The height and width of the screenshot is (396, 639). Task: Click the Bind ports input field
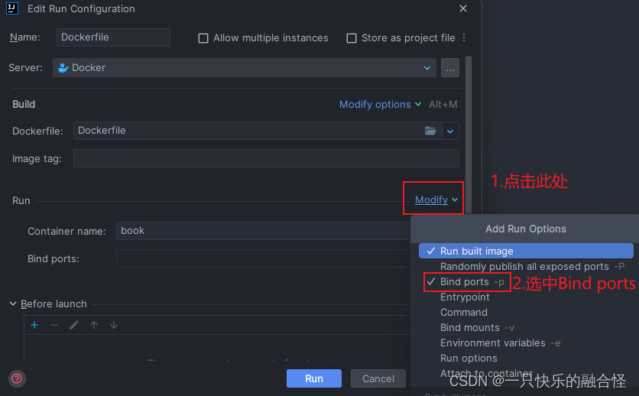(x=263, y=258)
